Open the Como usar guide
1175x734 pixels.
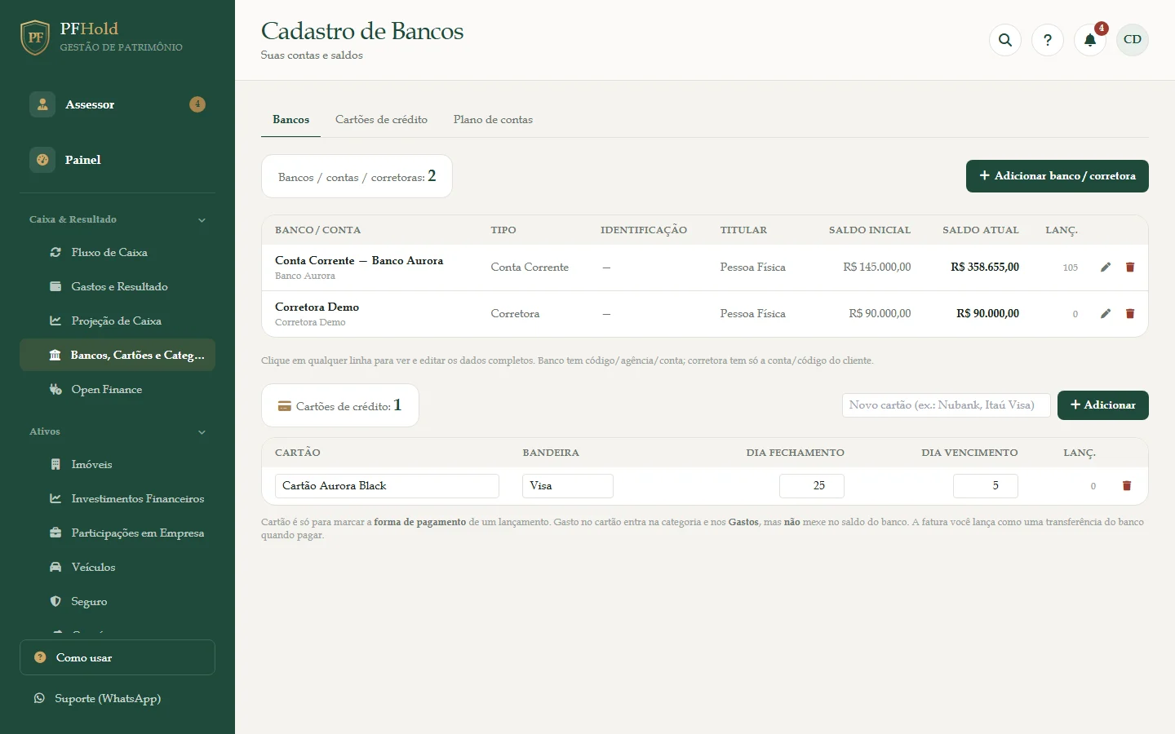tap(117, 657)
